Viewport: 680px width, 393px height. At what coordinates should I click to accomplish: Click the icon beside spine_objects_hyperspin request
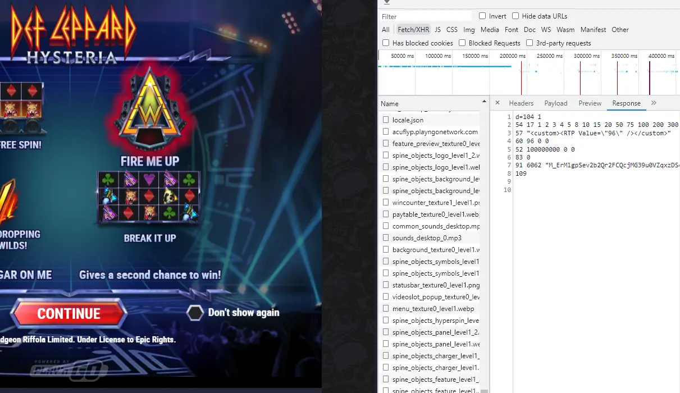tap(386, 321)
